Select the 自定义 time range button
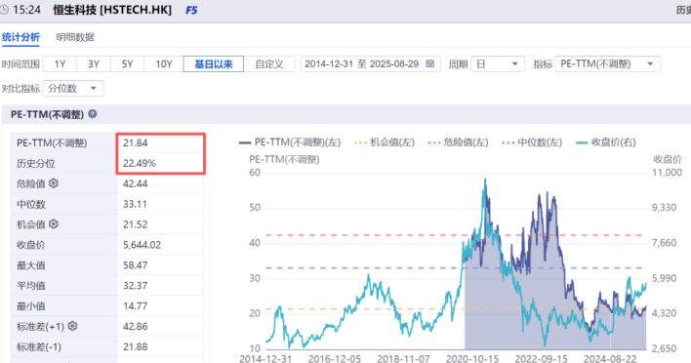Viewport: 691px width, 363px height. tap(269, 63)
